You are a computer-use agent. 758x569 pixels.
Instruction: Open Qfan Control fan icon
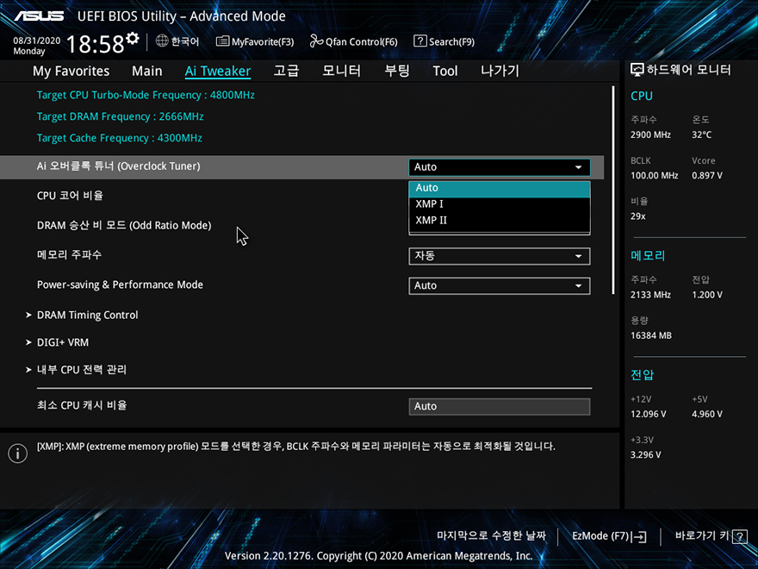point(317,41)
